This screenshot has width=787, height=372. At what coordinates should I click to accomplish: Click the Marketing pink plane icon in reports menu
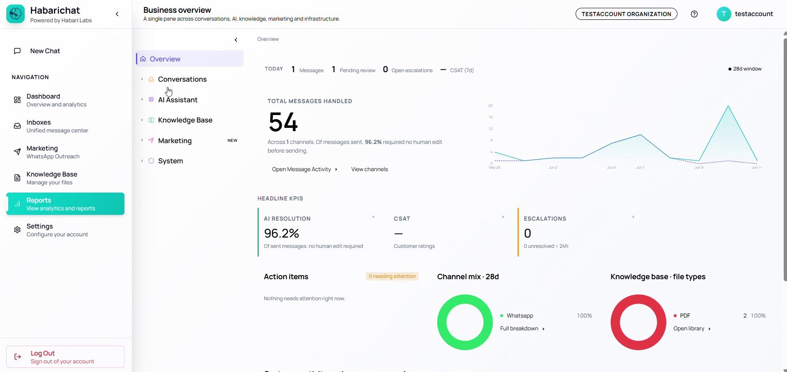(x=151, y=140)
